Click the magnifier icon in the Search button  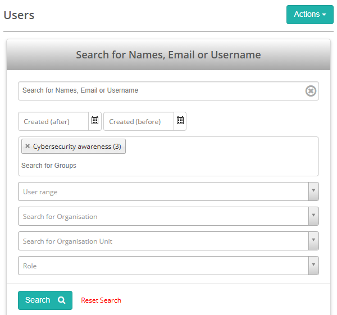62,300
